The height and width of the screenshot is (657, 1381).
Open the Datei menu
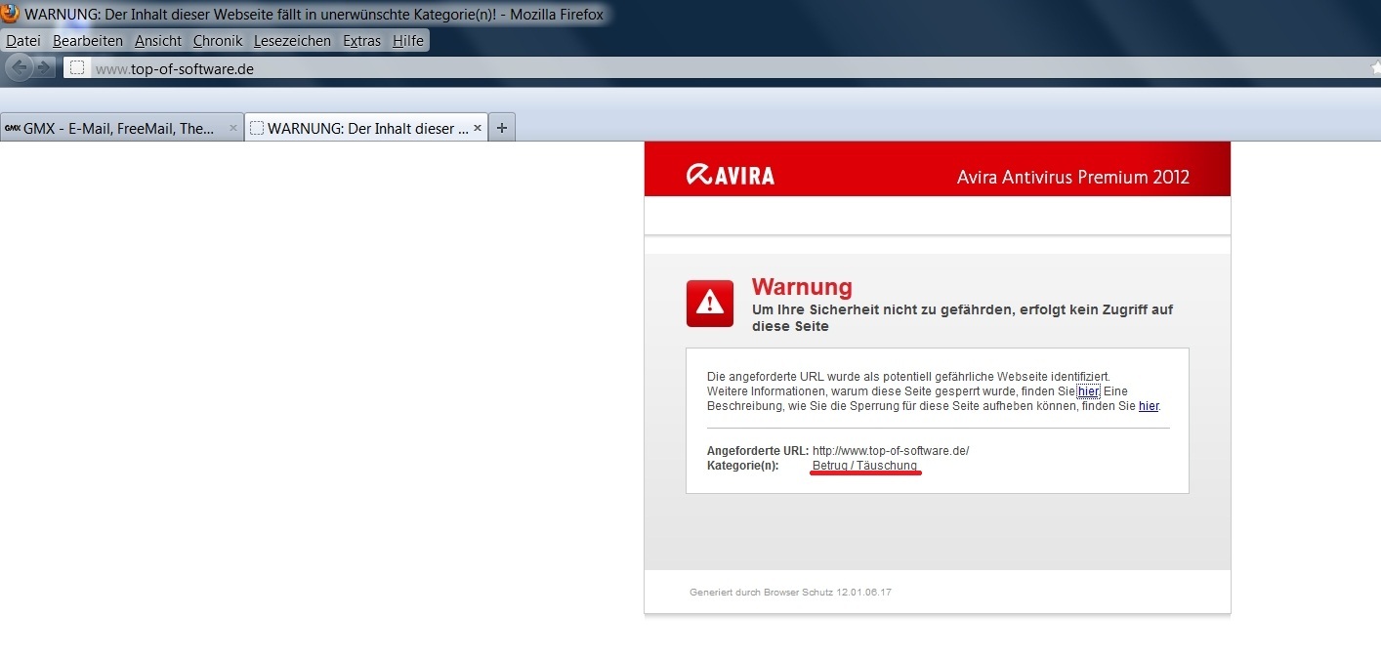coord(22,41)
